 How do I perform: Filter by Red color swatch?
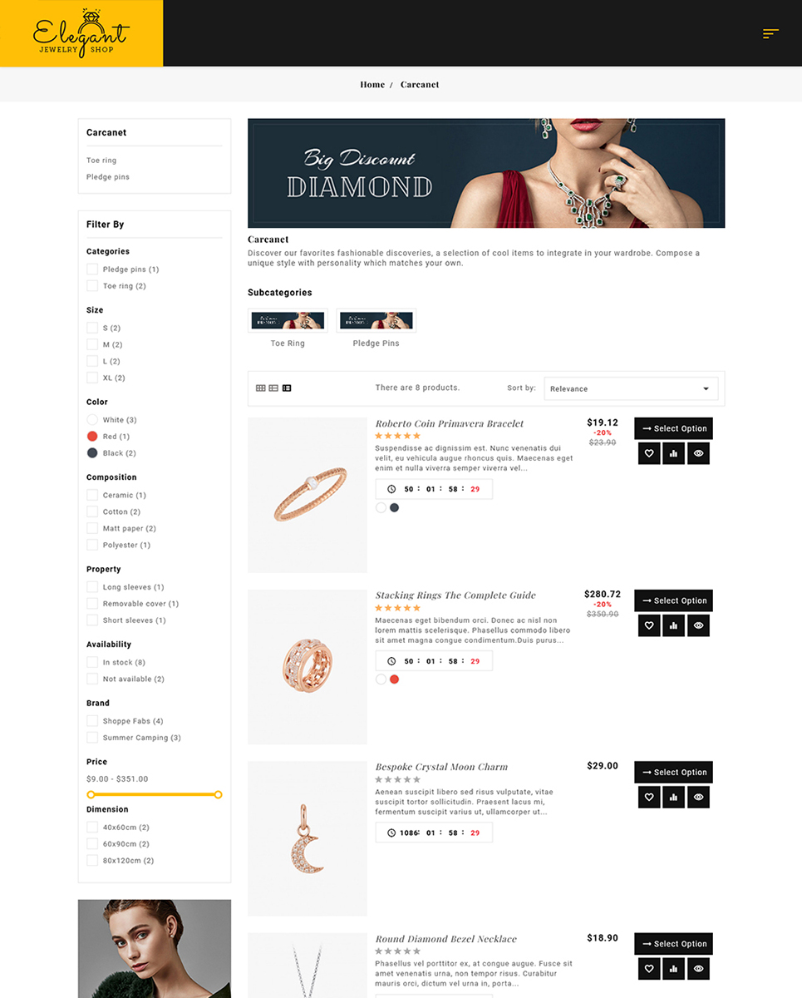[x=92, y=437]
